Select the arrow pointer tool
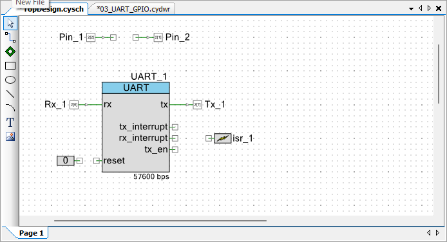The image size is (447, 242). point(10,23)
